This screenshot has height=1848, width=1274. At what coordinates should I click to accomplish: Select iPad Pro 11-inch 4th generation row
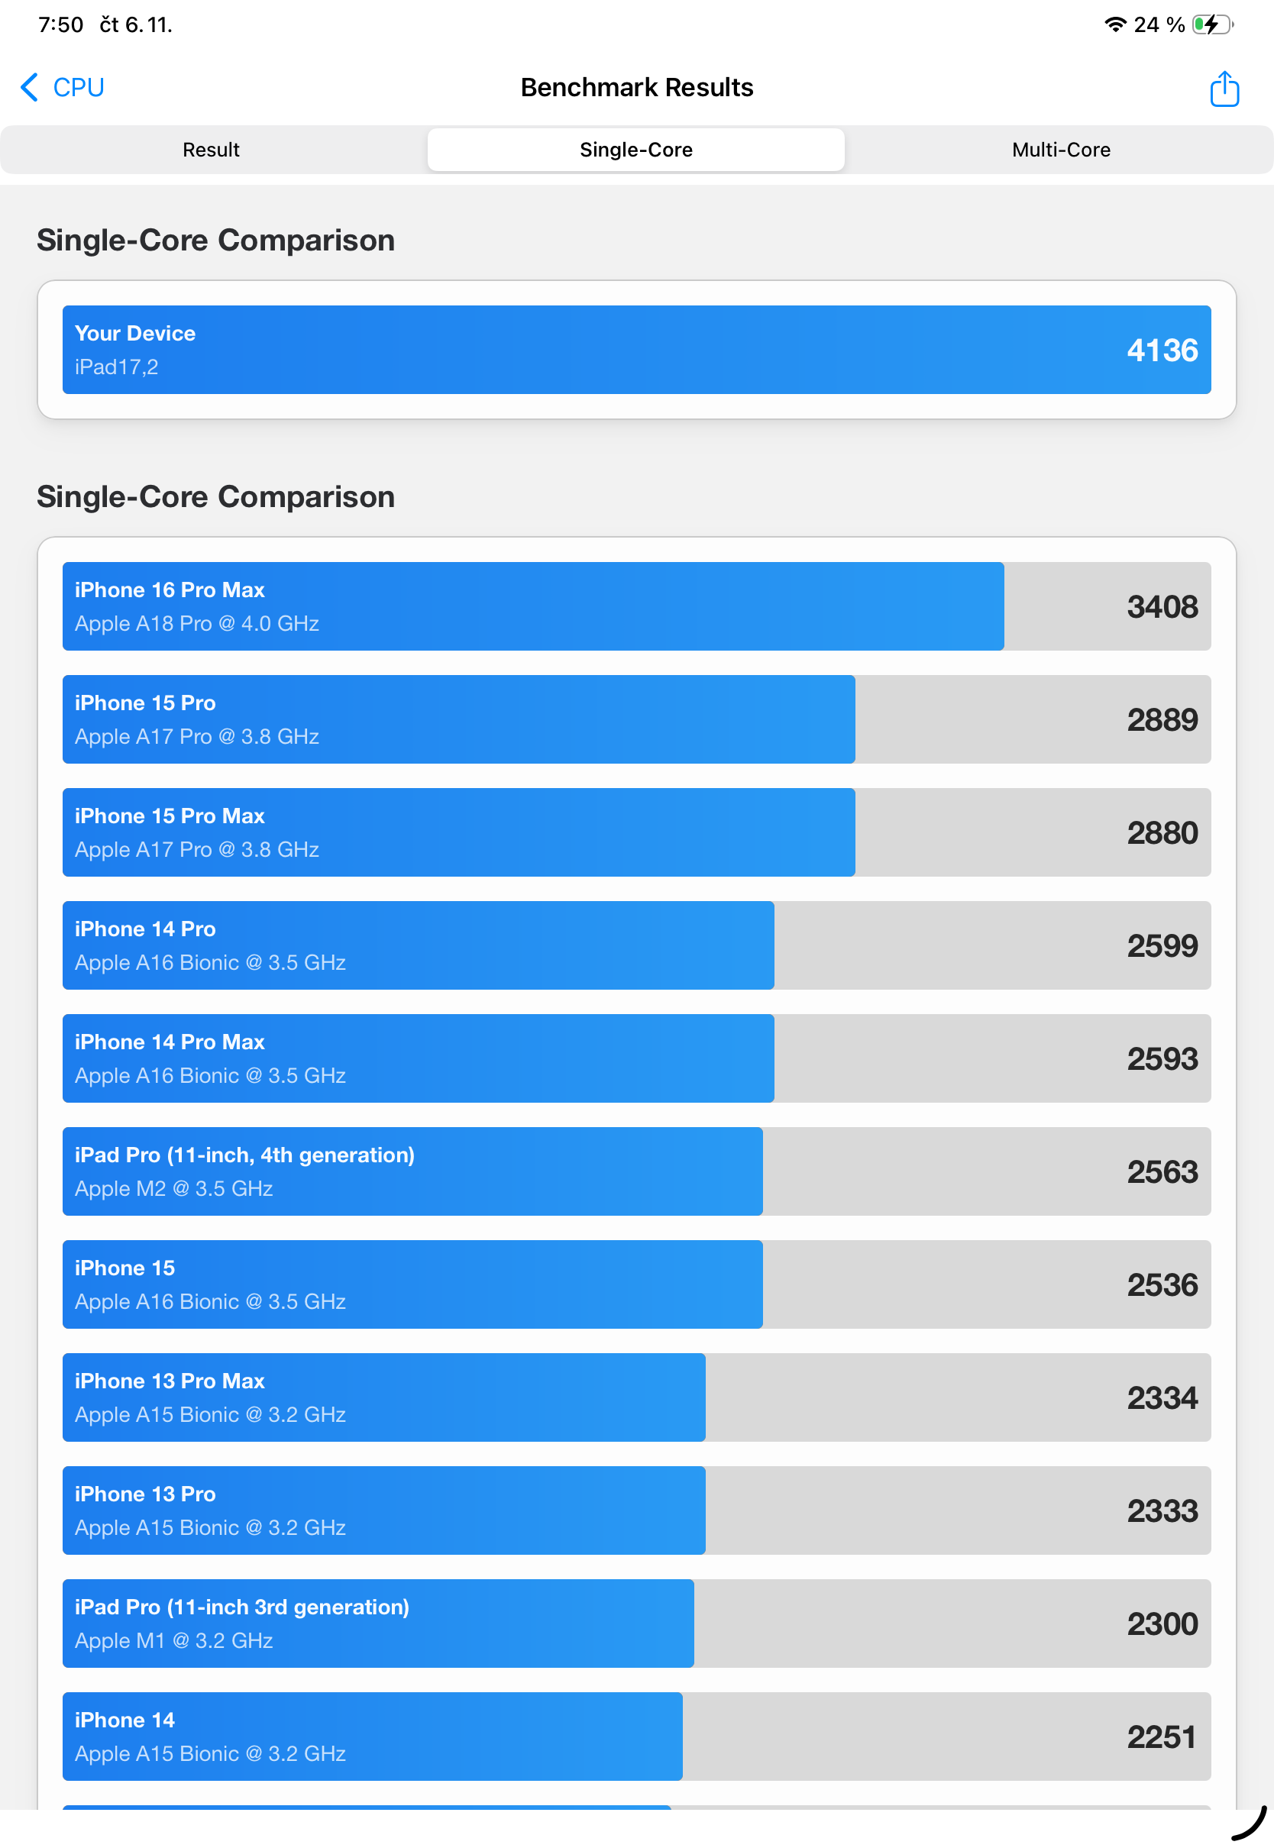tap(636, 1171)
